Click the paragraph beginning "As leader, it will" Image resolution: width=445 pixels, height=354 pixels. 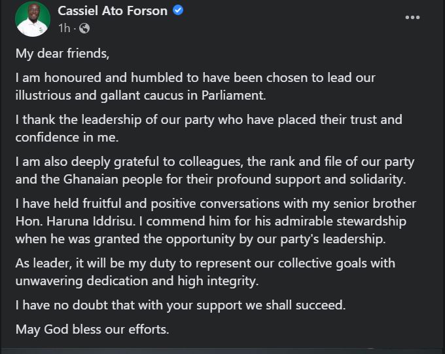pyautogui.click(x=205, y=272)
